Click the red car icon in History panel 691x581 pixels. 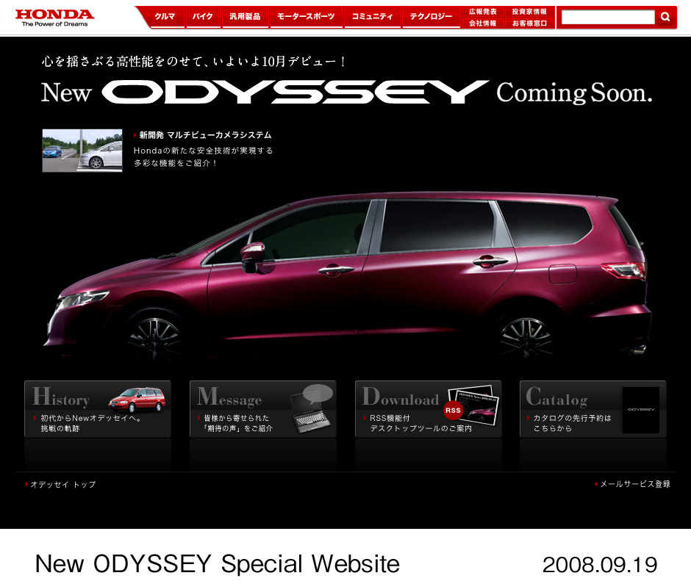[137, 400]
